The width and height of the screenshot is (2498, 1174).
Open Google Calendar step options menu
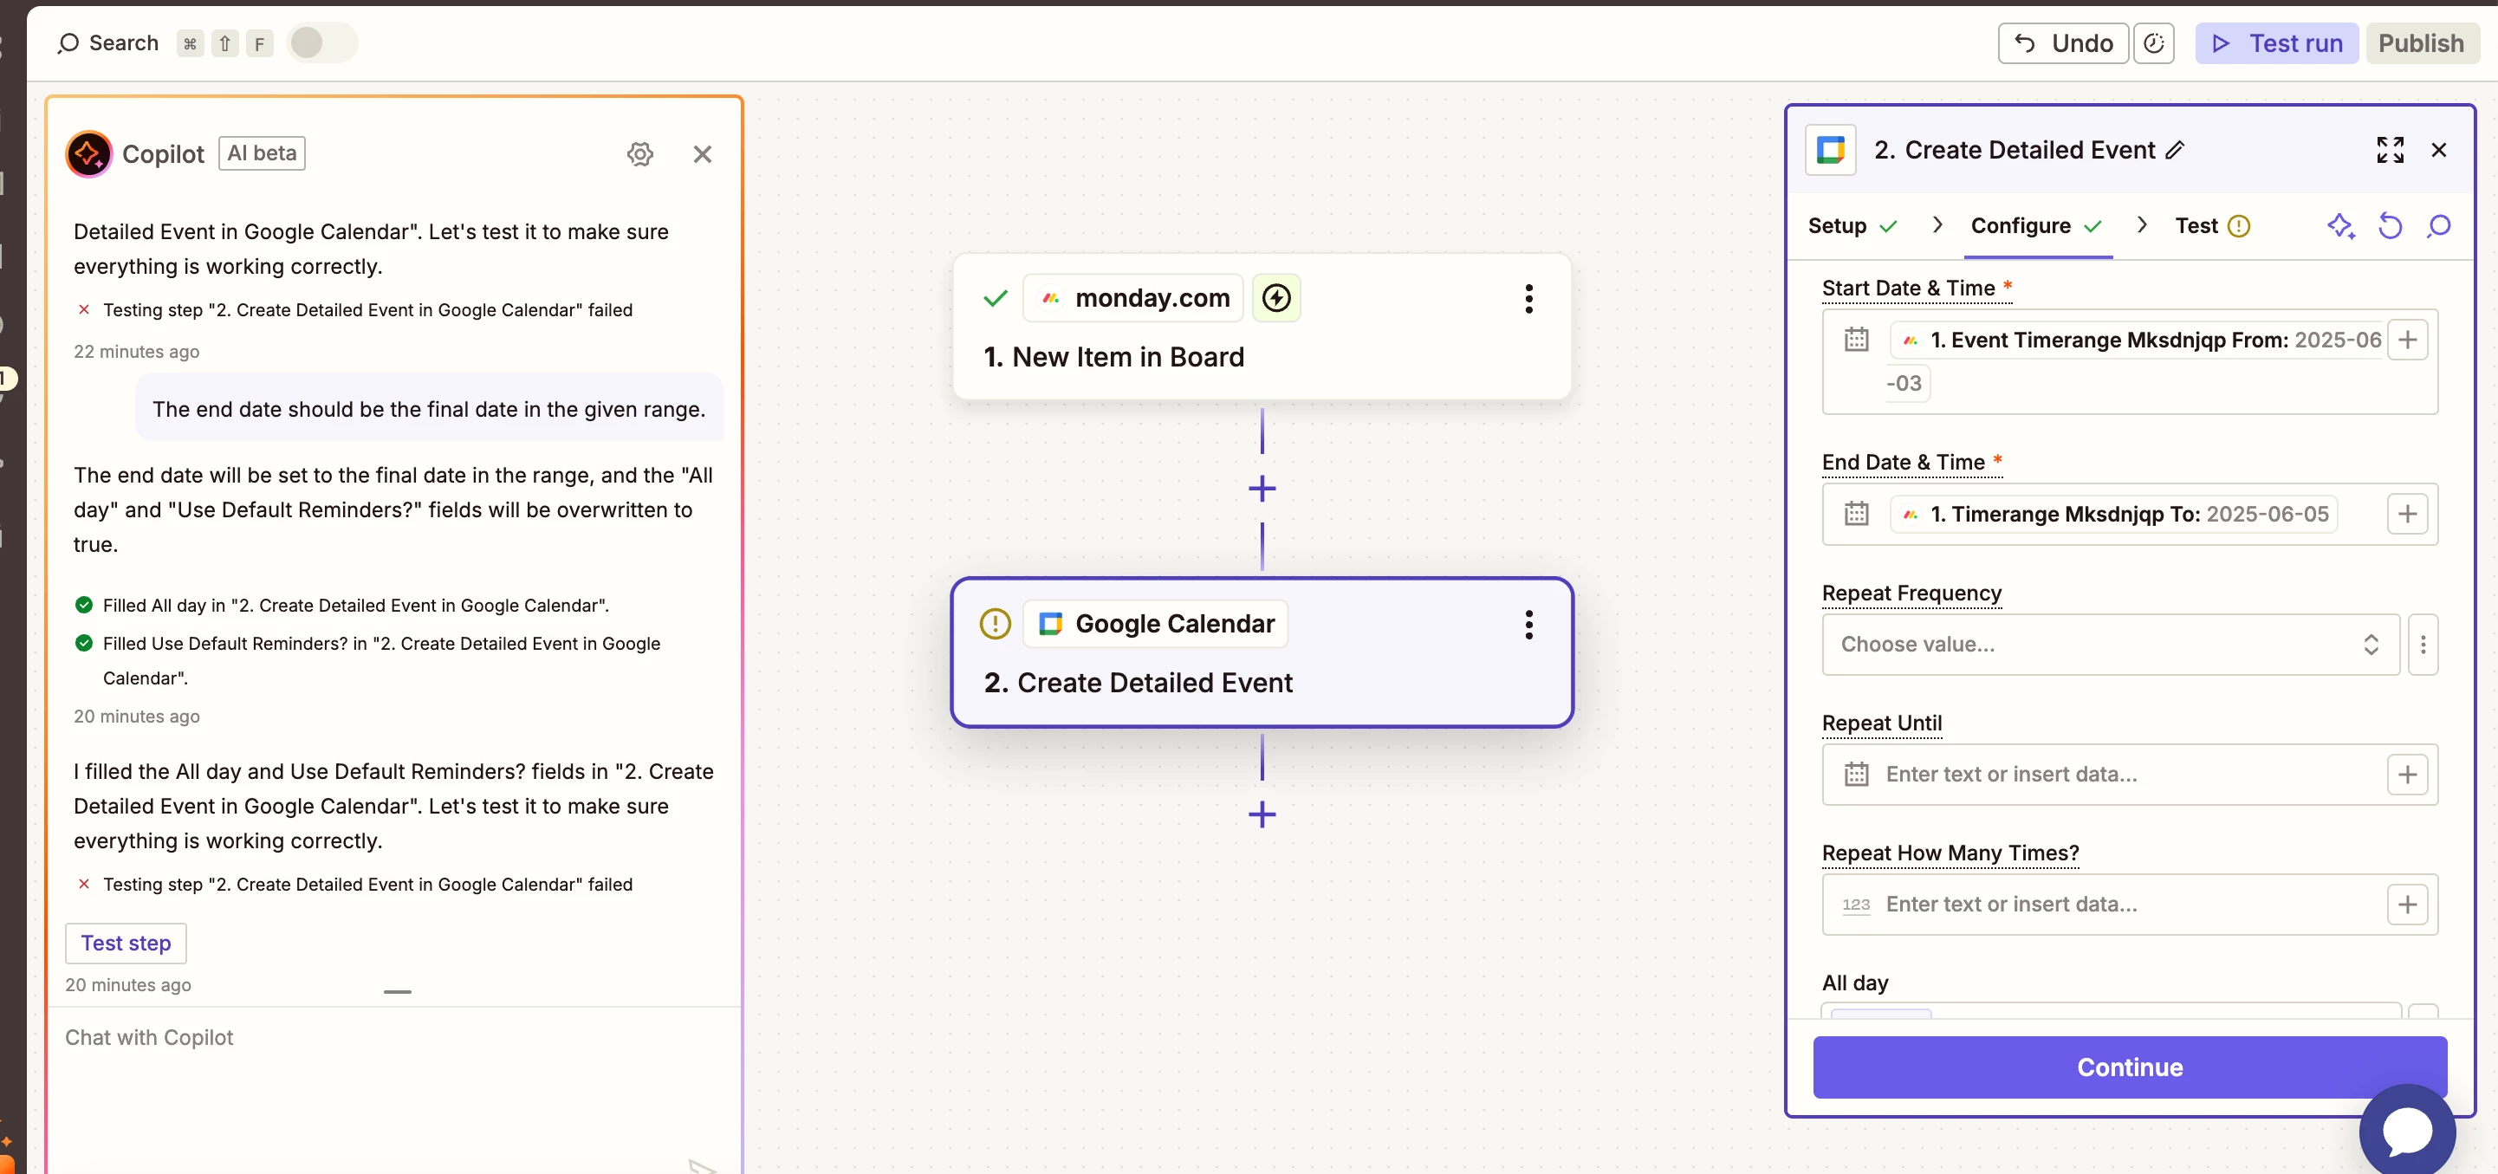pyautogui.click(x=1529, y=625)
